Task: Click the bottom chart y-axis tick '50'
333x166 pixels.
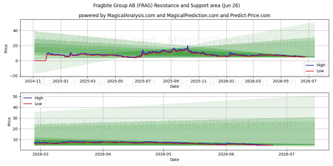Action: (16, 97)
